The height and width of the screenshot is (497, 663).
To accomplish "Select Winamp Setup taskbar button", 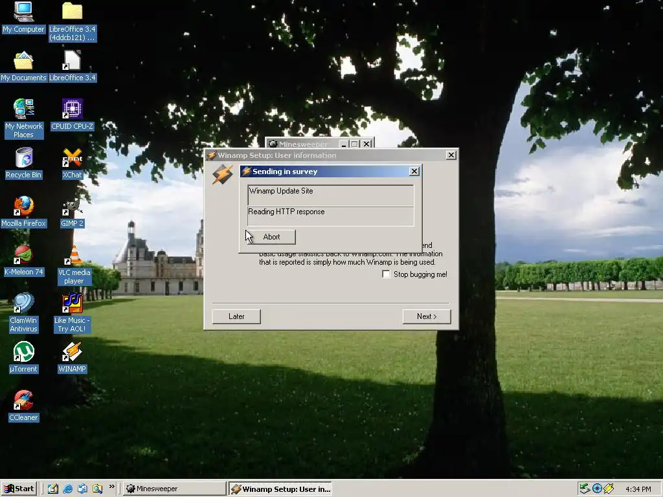I will pos(280,489).
